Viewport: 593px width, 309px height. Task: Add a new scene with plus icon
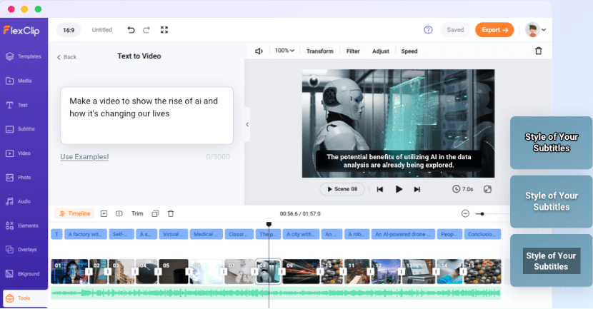click(x=104, y=213)
